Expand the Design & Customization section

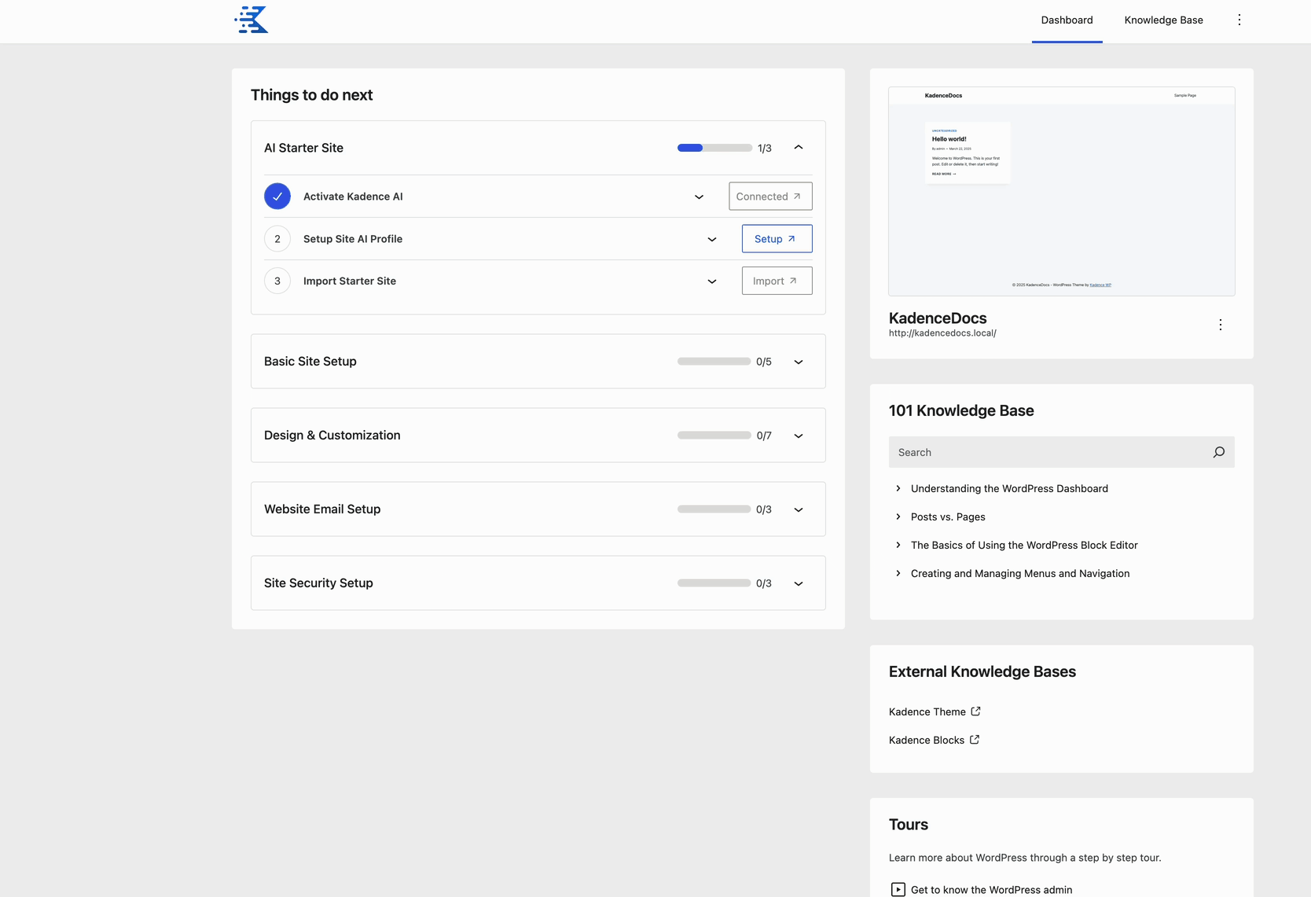(x=799, y=436)
